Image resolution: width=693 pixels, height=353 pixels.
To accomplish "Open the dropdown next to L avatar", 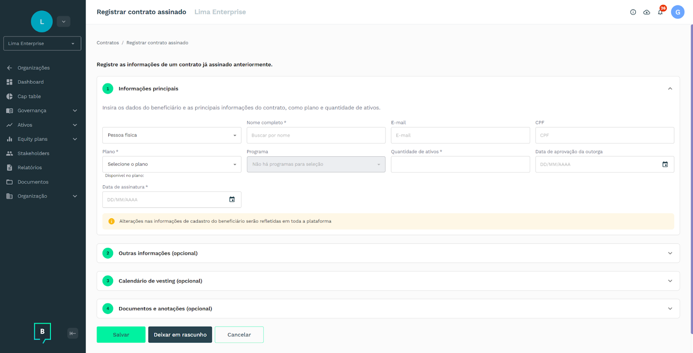I will (x=64, y=22).
